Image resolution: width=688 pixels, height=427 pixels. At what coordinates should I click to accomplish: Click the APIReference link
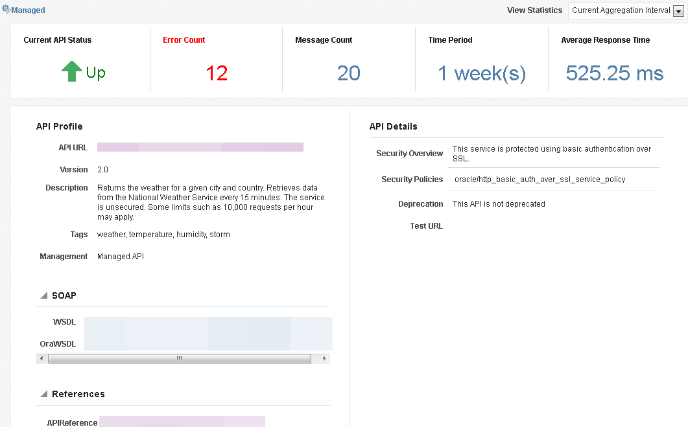coord(182,421)
